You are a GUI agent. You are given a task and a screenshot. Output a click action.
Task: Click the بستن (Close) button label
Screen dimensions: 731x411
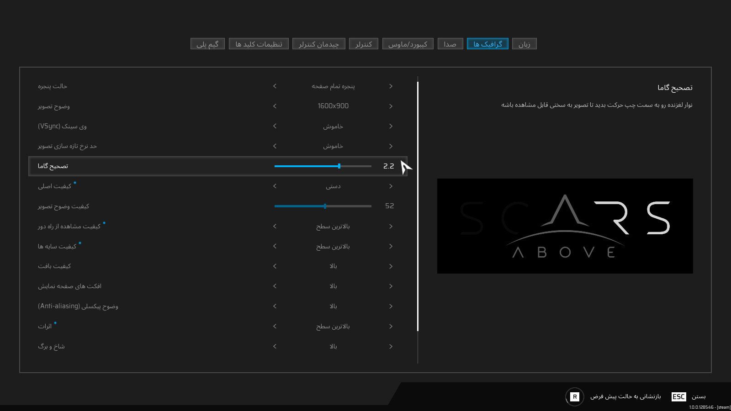(699, 396)
